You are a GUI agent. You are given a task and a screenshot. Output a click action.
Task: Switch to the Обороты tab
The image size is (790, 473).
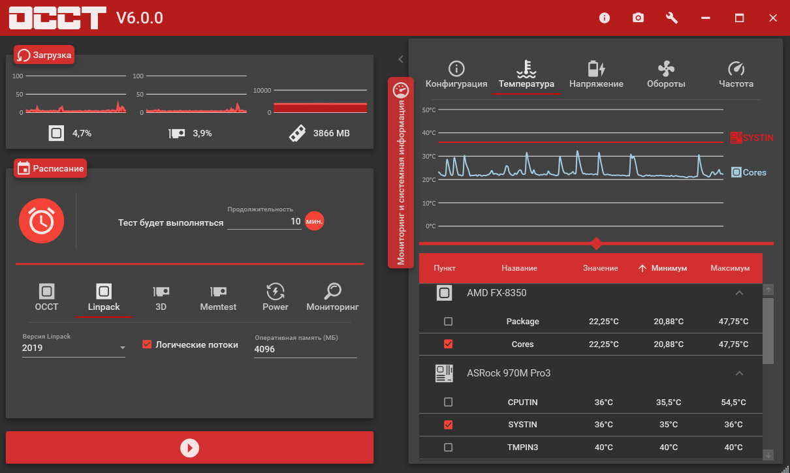coord(666,75)
